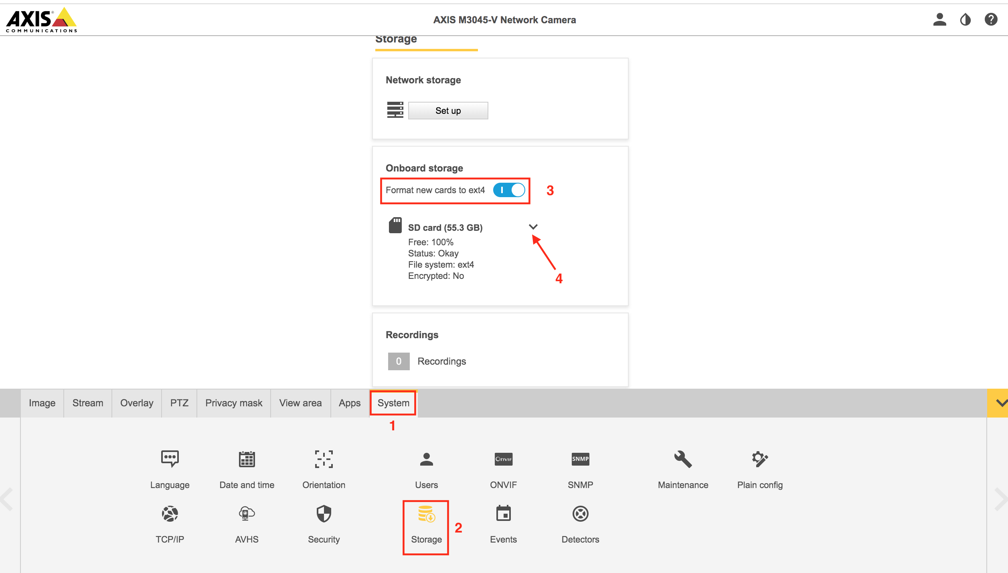
Task: Click the File system: ext4 text
Action: (441, 264)
